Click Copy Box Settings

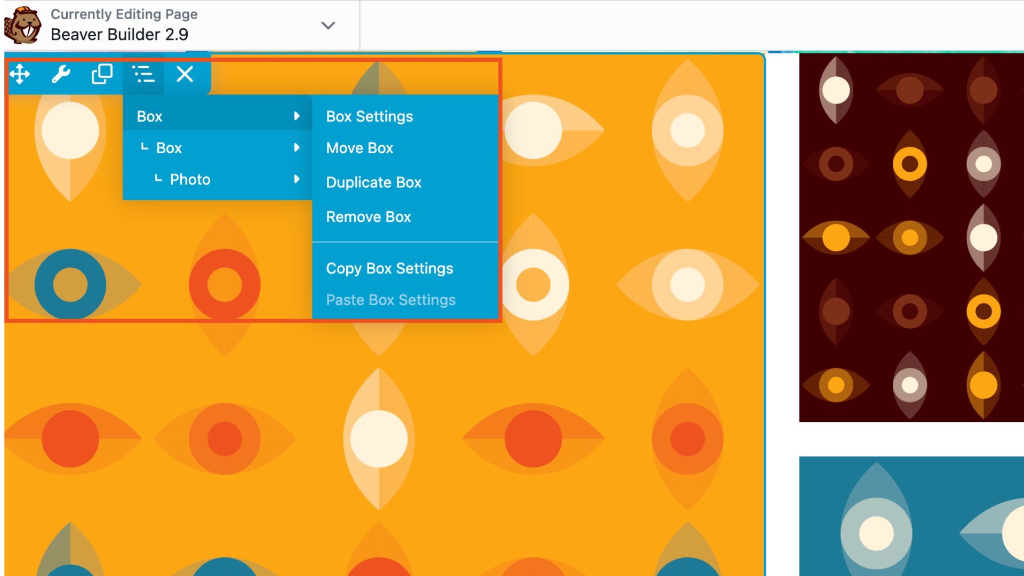[x=389, y=268]
